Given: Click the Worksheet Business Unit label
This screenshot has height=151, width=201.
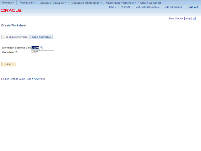Looking at the screenshot, I should tap(16, 48).
